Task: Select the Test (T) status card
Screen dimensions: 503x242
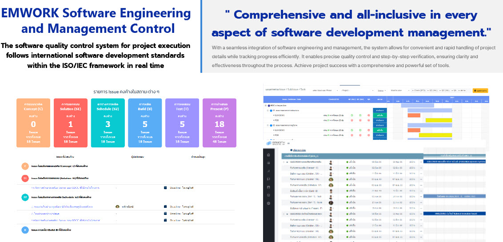Action: click(x=182, y=123)
